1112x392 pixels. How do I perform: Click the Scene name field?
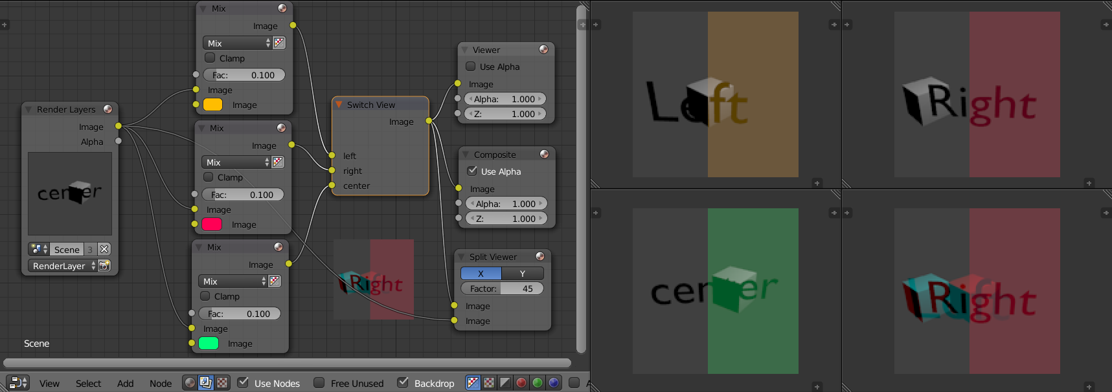tap(67, 249)
